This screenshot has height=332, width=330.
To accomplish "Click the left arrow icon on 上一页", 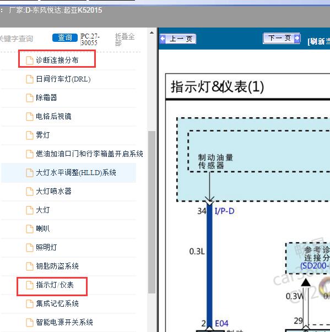I will (163, 39).
